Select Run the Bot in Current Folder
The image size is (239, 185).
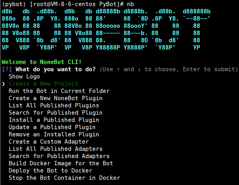pyautogui.click(x=59, y=91)
